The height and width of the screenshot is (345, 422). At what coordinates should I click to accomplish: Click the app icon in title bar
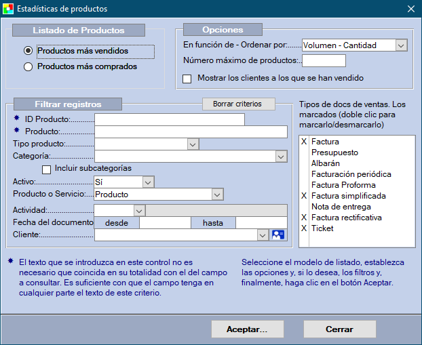(x=7, y=9)
